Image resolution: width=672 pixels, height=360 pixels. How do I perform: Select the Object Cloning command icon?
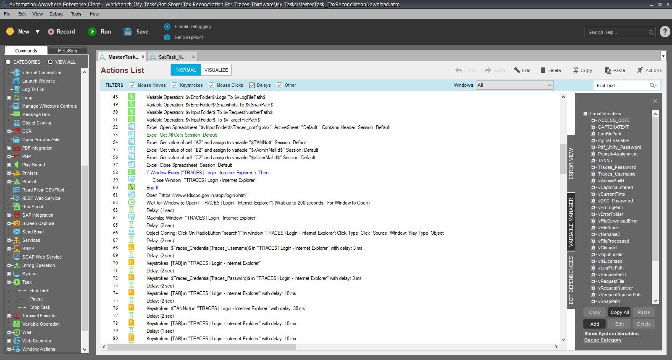pos(17,123)
